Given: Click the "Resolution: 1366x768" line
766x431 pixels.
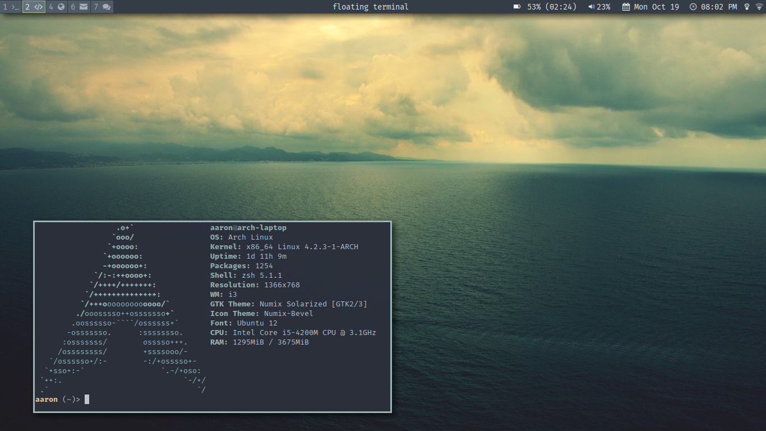Looking at the screenshot, I should pyautogui.click(x=255, y=285).
